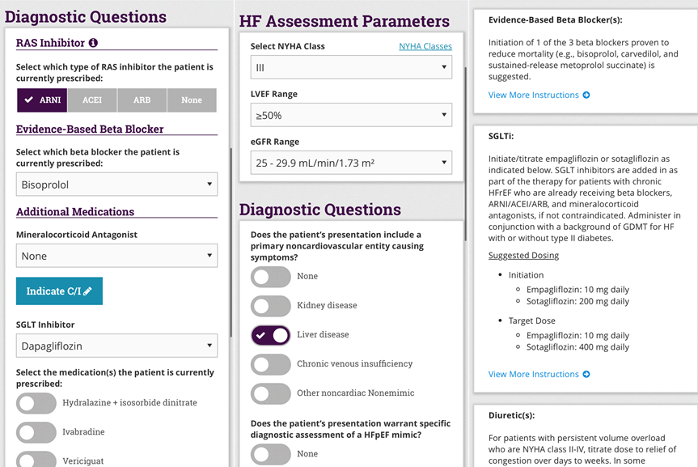Open the SGLT Inhibitor Dapagliflozin dropdown
This screenshot has width=698, height=467.
[x=116, y=346]
